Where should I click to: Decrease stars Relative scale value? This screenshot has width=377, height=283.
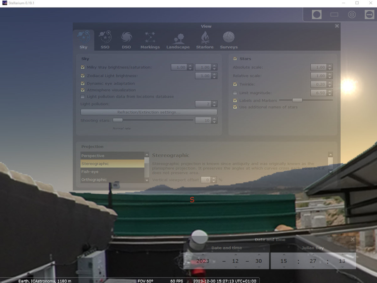click(330, 77)
